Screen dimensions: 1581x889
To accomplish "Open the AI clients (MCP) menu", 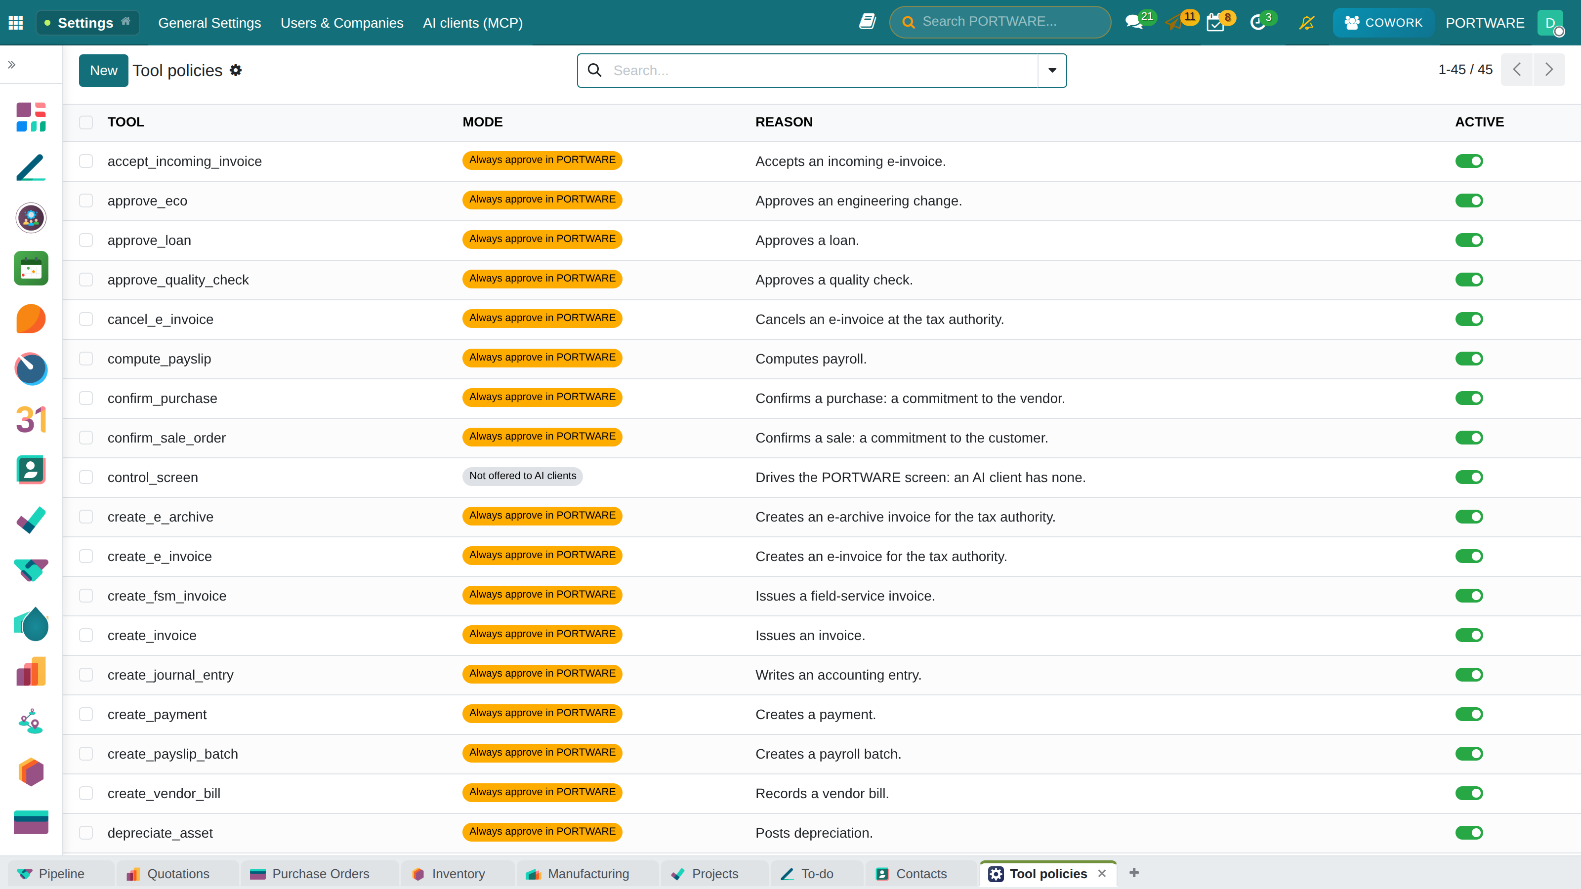I will pyautogui.click(x=473, y=23).
